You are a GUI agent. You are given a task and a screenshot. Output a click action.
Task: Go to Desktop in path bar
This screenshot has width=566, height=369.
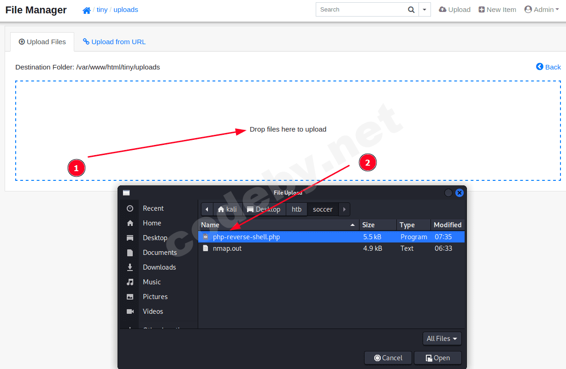(264, 209)
